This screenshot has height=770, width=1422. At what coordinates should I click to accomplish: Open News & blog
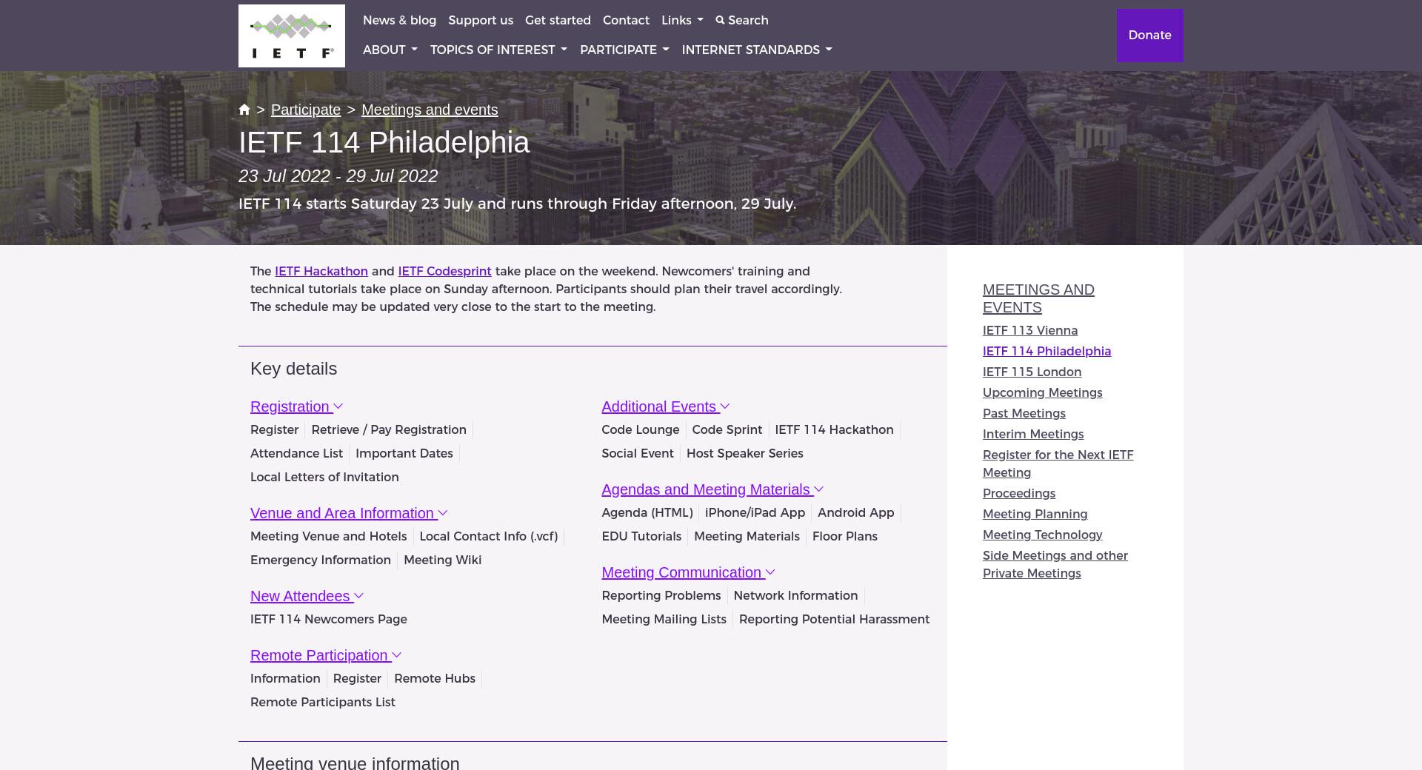coord(399,20)
